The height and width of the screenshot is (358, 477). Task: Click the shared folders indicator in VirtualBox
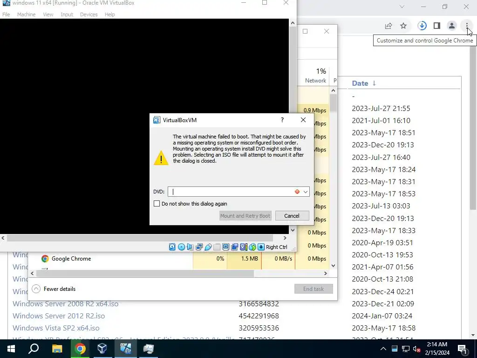[x=217, y=247]
